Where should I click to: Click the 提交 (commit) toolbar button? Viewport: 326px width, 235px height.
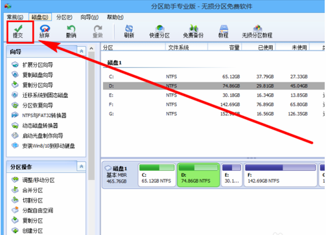click(18, 32)
